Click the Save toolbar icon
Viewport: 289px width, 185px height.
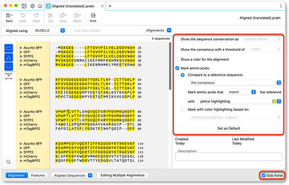(x=9, y=15)
